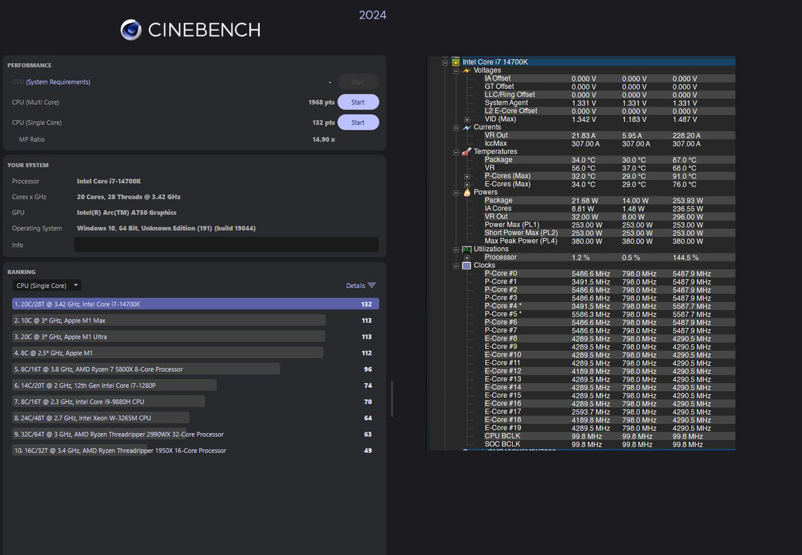Viewport: 802px width, 555px height.
Task: Select the System Agent voltage row
Action: (609, 103)
